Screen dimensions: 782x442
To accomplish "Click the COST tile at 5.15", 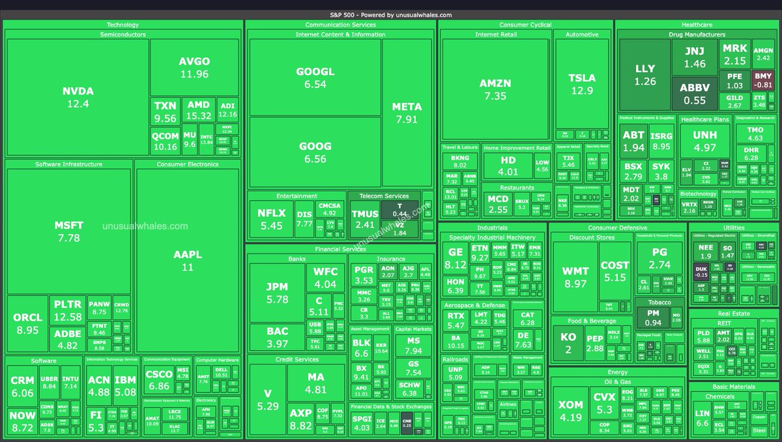I will tap(615, 272).
